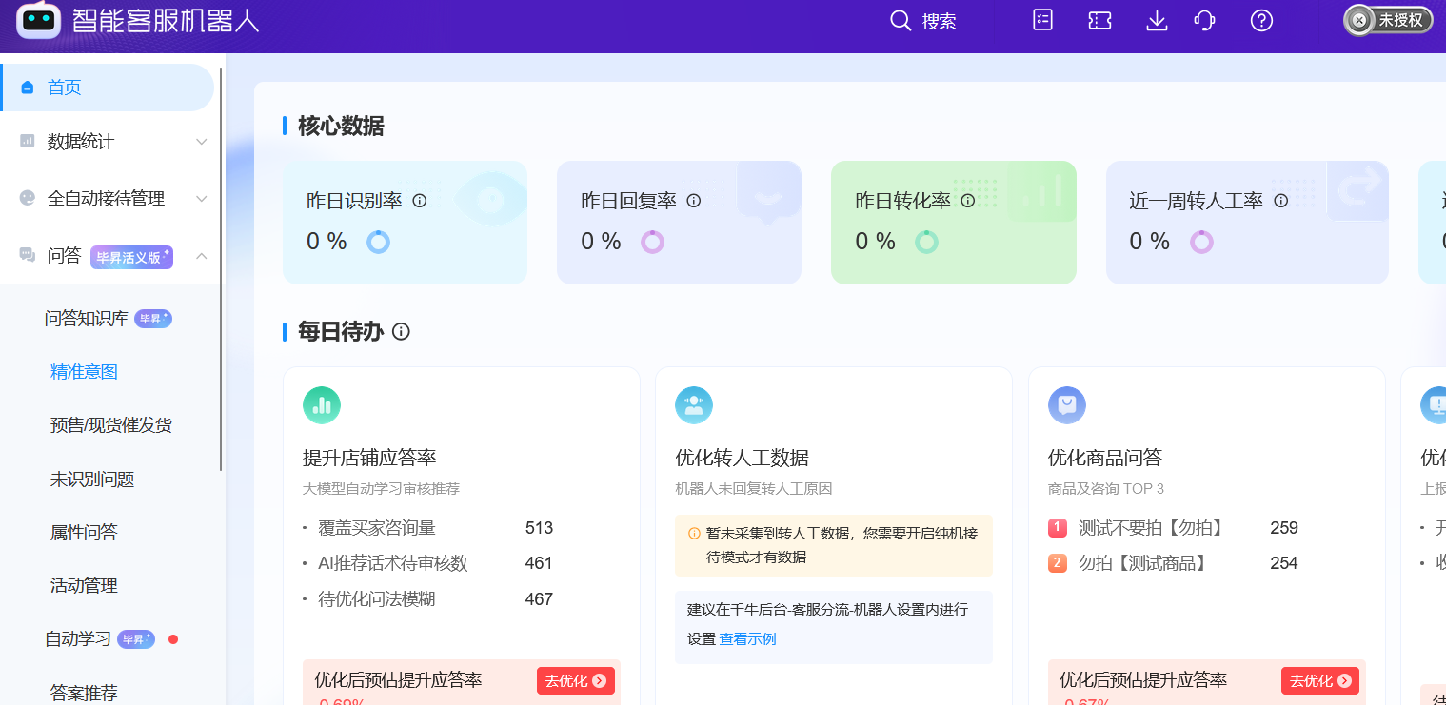Image resolution: width=1446 pixels, height=705 pixels.
Task: Click rank 2 badge for 勿拍【测试商品】
Action: [1058, 563]
